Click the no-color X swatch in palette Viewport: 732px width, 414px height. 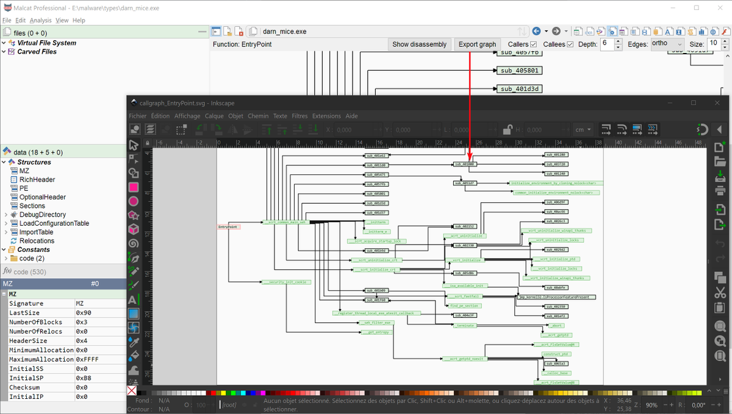(x=132, y=391)
